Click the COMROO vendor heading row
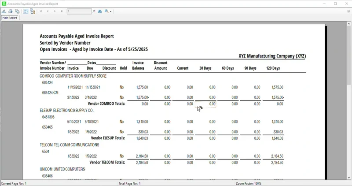This screenshot has height=186, width=352. pos(73,76)
